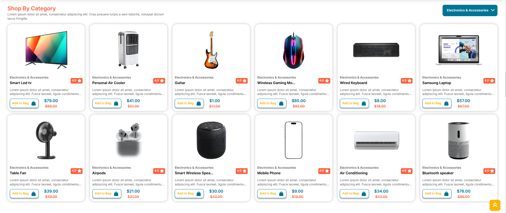Add Bluetooth speaker to bag
Image resolution: width=506 pixels, height=213 pixels.
tap(437, 194)
